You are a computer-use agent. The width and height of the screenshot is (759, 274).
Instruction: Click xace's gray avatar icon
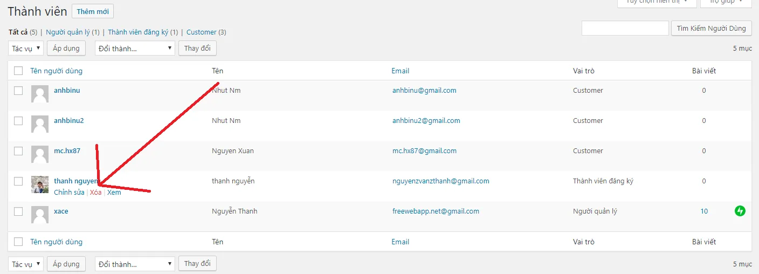40,215
